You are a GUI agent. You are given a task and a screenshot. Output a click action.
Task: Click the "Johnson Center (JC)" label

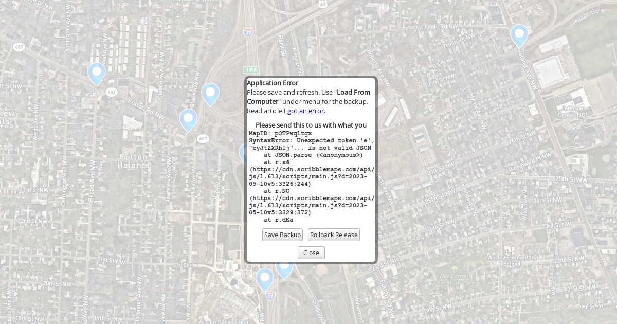click(x=572, y=112)
